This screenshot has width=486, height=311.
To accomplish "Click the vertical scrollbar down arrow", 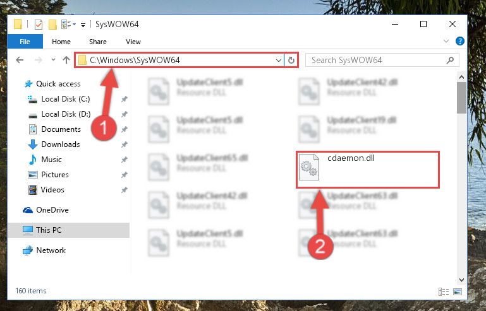I will pos(461,279).
